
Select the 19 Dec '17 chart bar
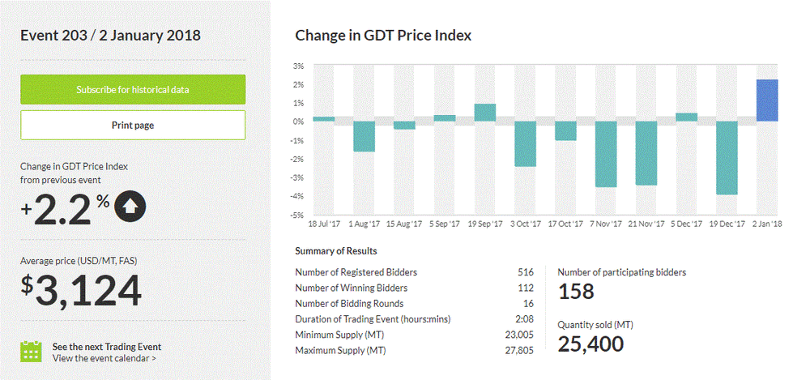click(727, 158)
